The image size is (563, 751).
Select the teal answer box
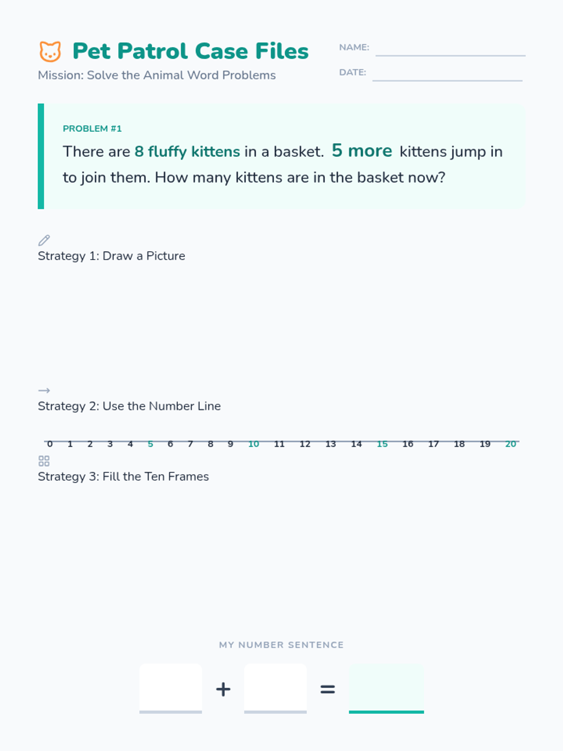(x=387, y=689)
